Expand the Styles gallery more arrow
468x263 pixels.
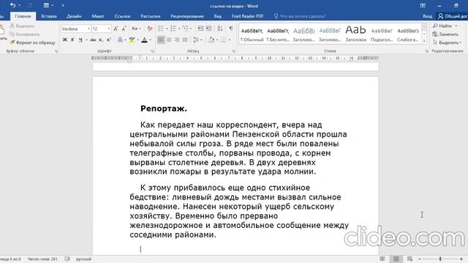[x=424, y=41]
